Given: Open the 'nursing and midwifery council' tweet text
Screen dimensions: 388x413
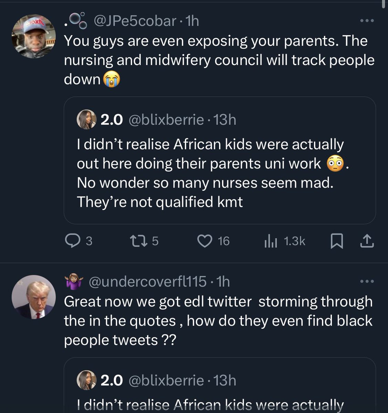Looking at the screenshot, I should [x=219, y=60].
